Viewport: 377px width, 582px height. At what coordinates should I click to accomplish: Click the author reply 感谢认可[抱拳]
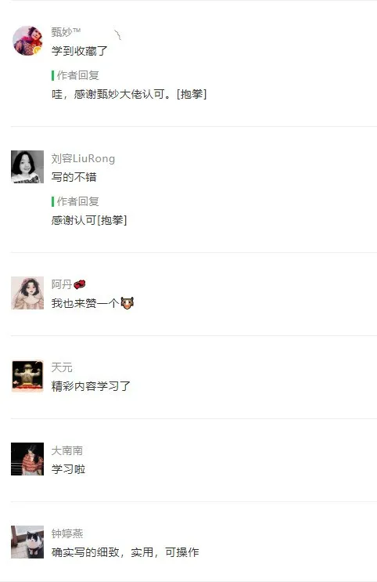[89, 220]
